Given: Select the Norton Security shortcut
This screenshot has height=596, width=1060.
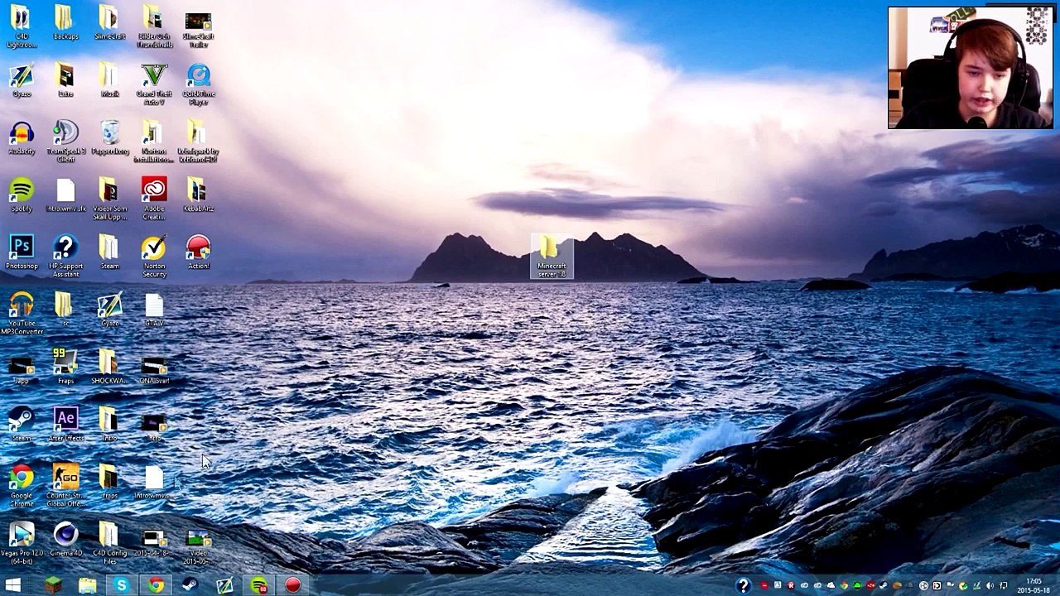Looking at the screenshot, I should pos(154,256).
